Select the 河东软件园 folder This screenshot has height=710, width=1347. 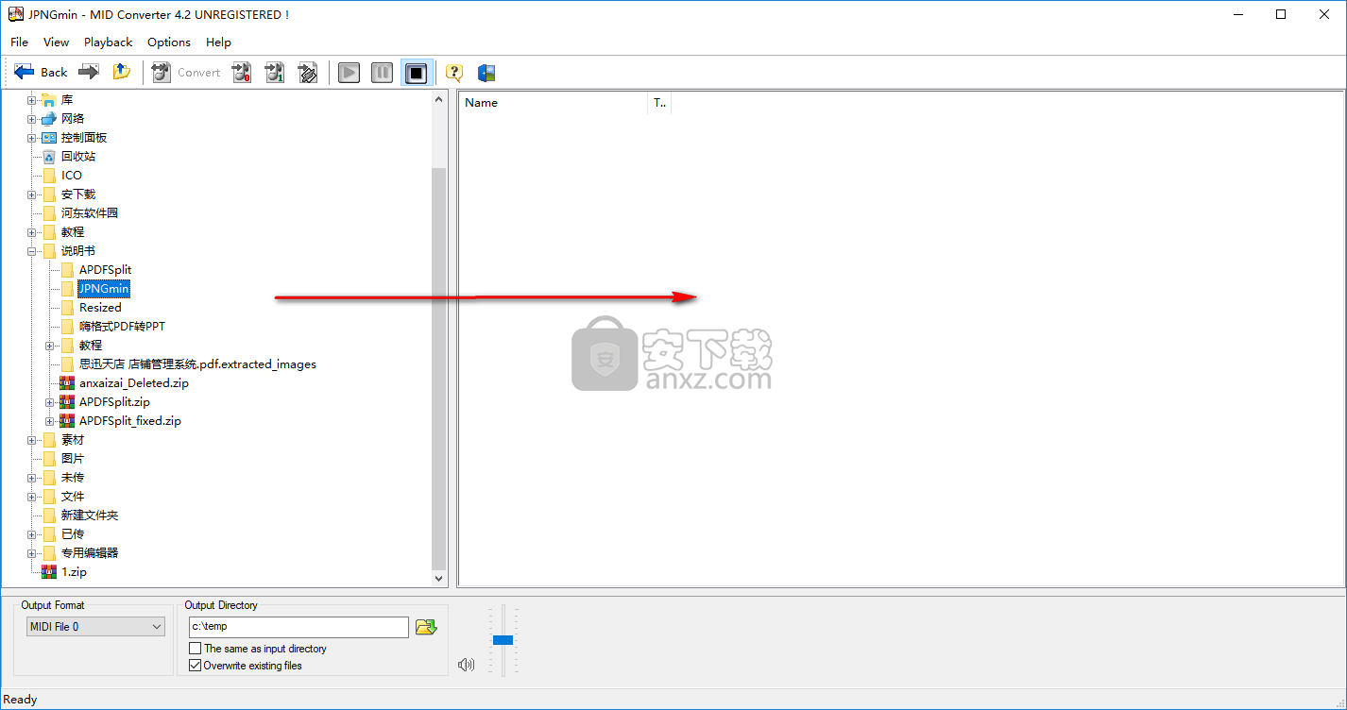(x=90, y=213)
